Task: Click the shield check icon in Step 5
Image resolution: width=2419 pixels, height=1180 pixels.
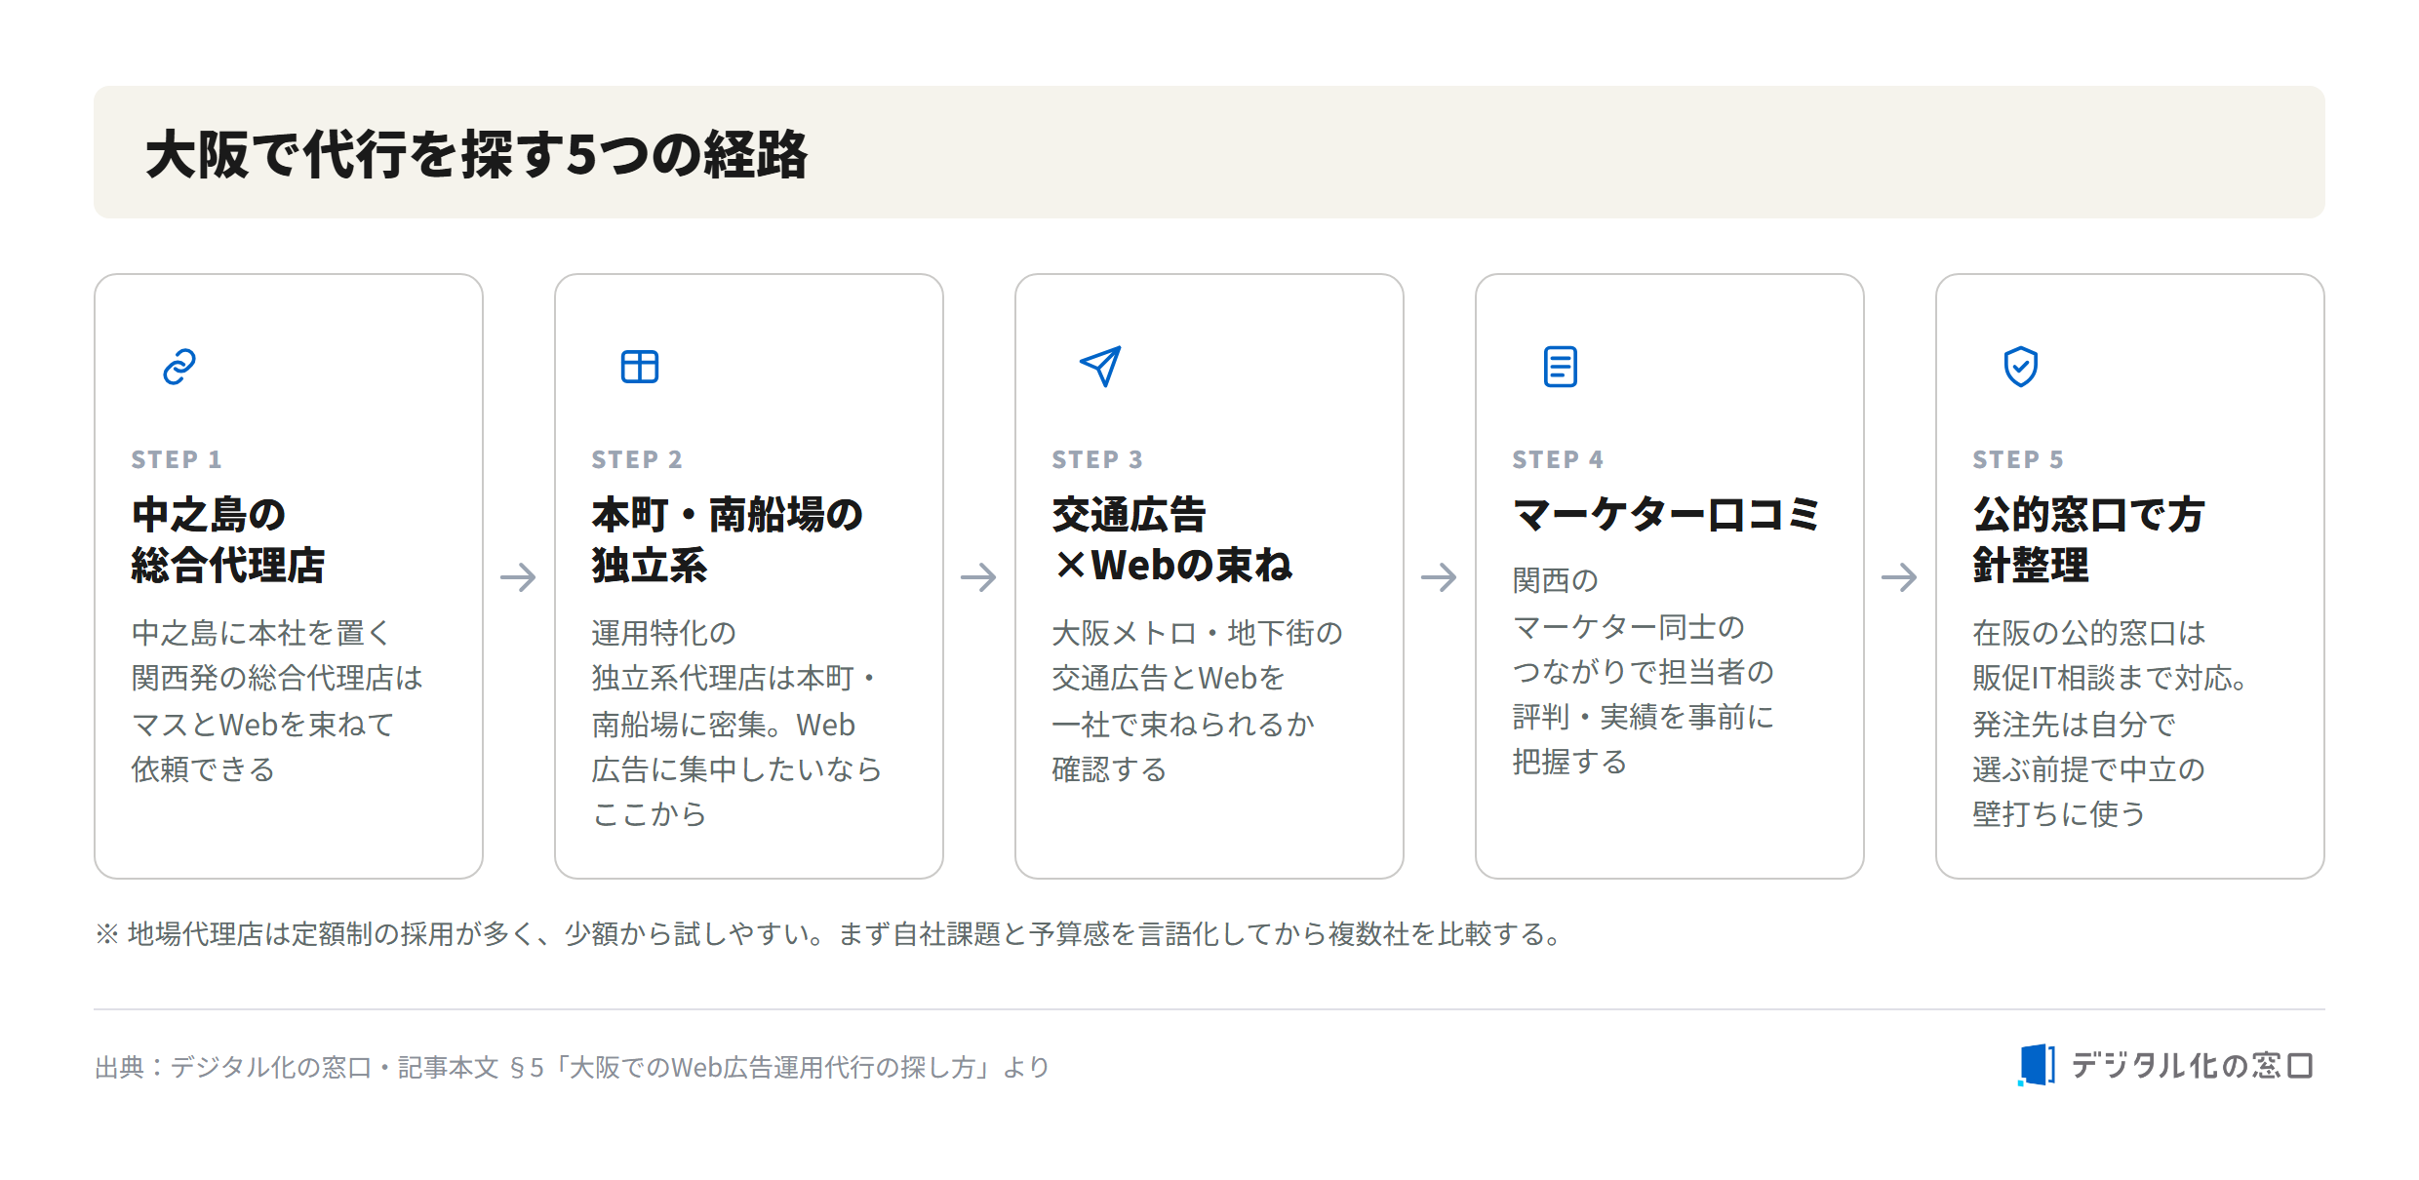Action: click(x=2021, y=367)
